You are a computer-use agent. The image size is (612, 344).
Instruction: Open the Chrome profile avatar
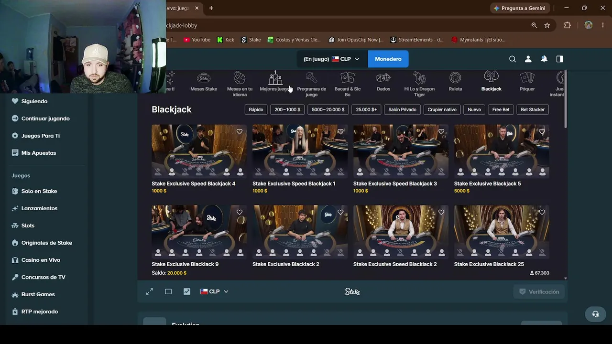pyautogui.click(x=589, y=25)
